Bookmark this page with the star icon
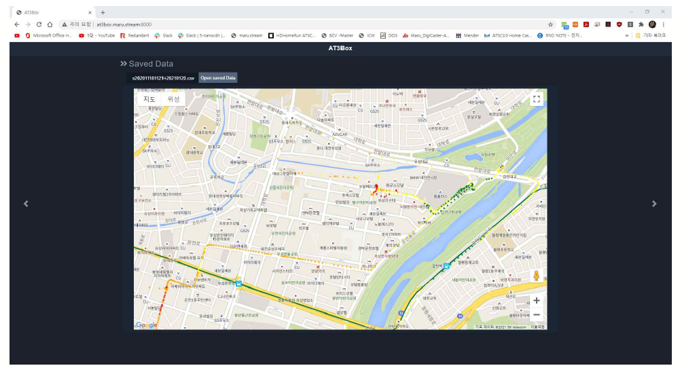 coord(550,24)
